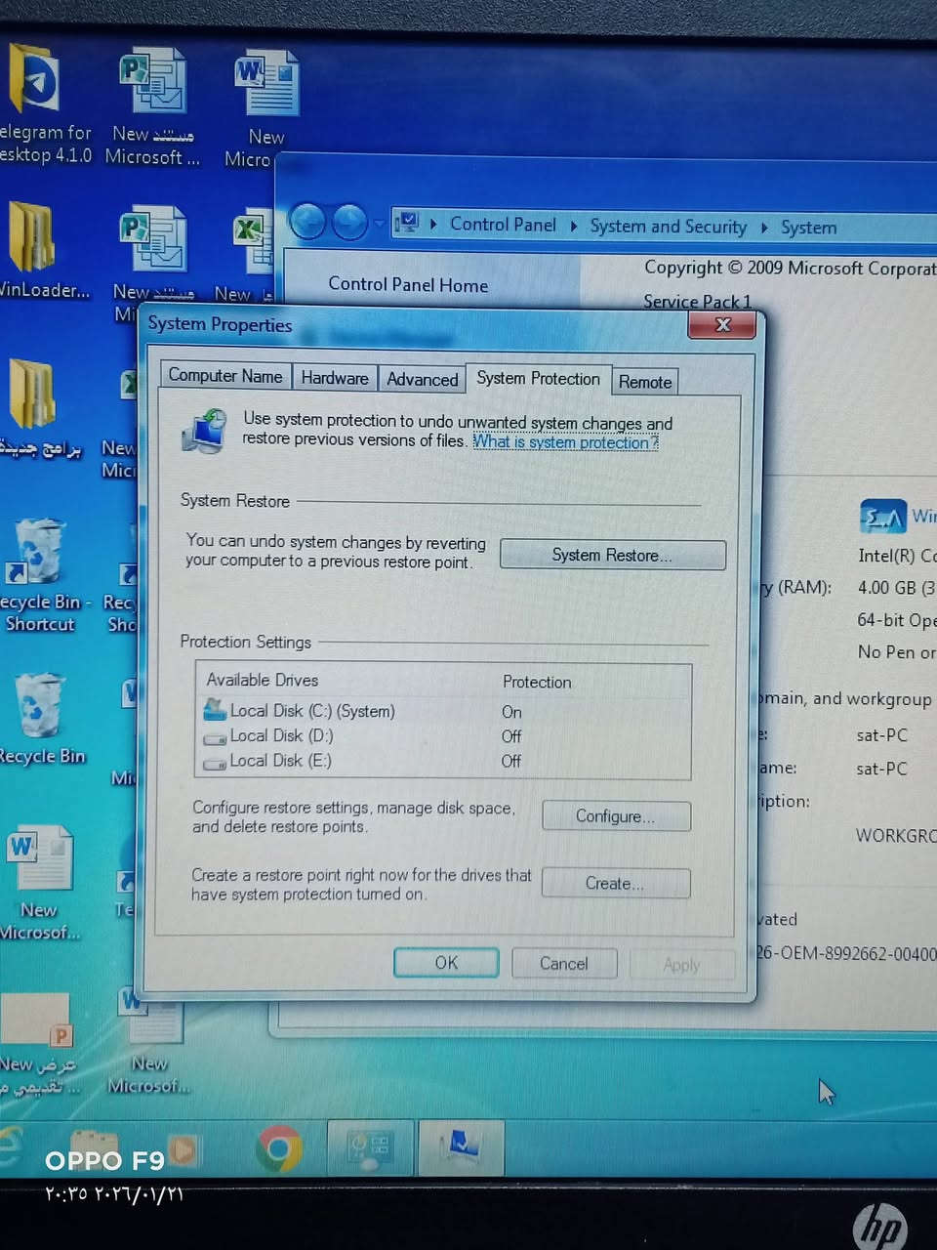The height and width of the screenshot is (1250, 937).
Task: Open the Recycle Bin desktop icon
Action: [x=39, y=708]
